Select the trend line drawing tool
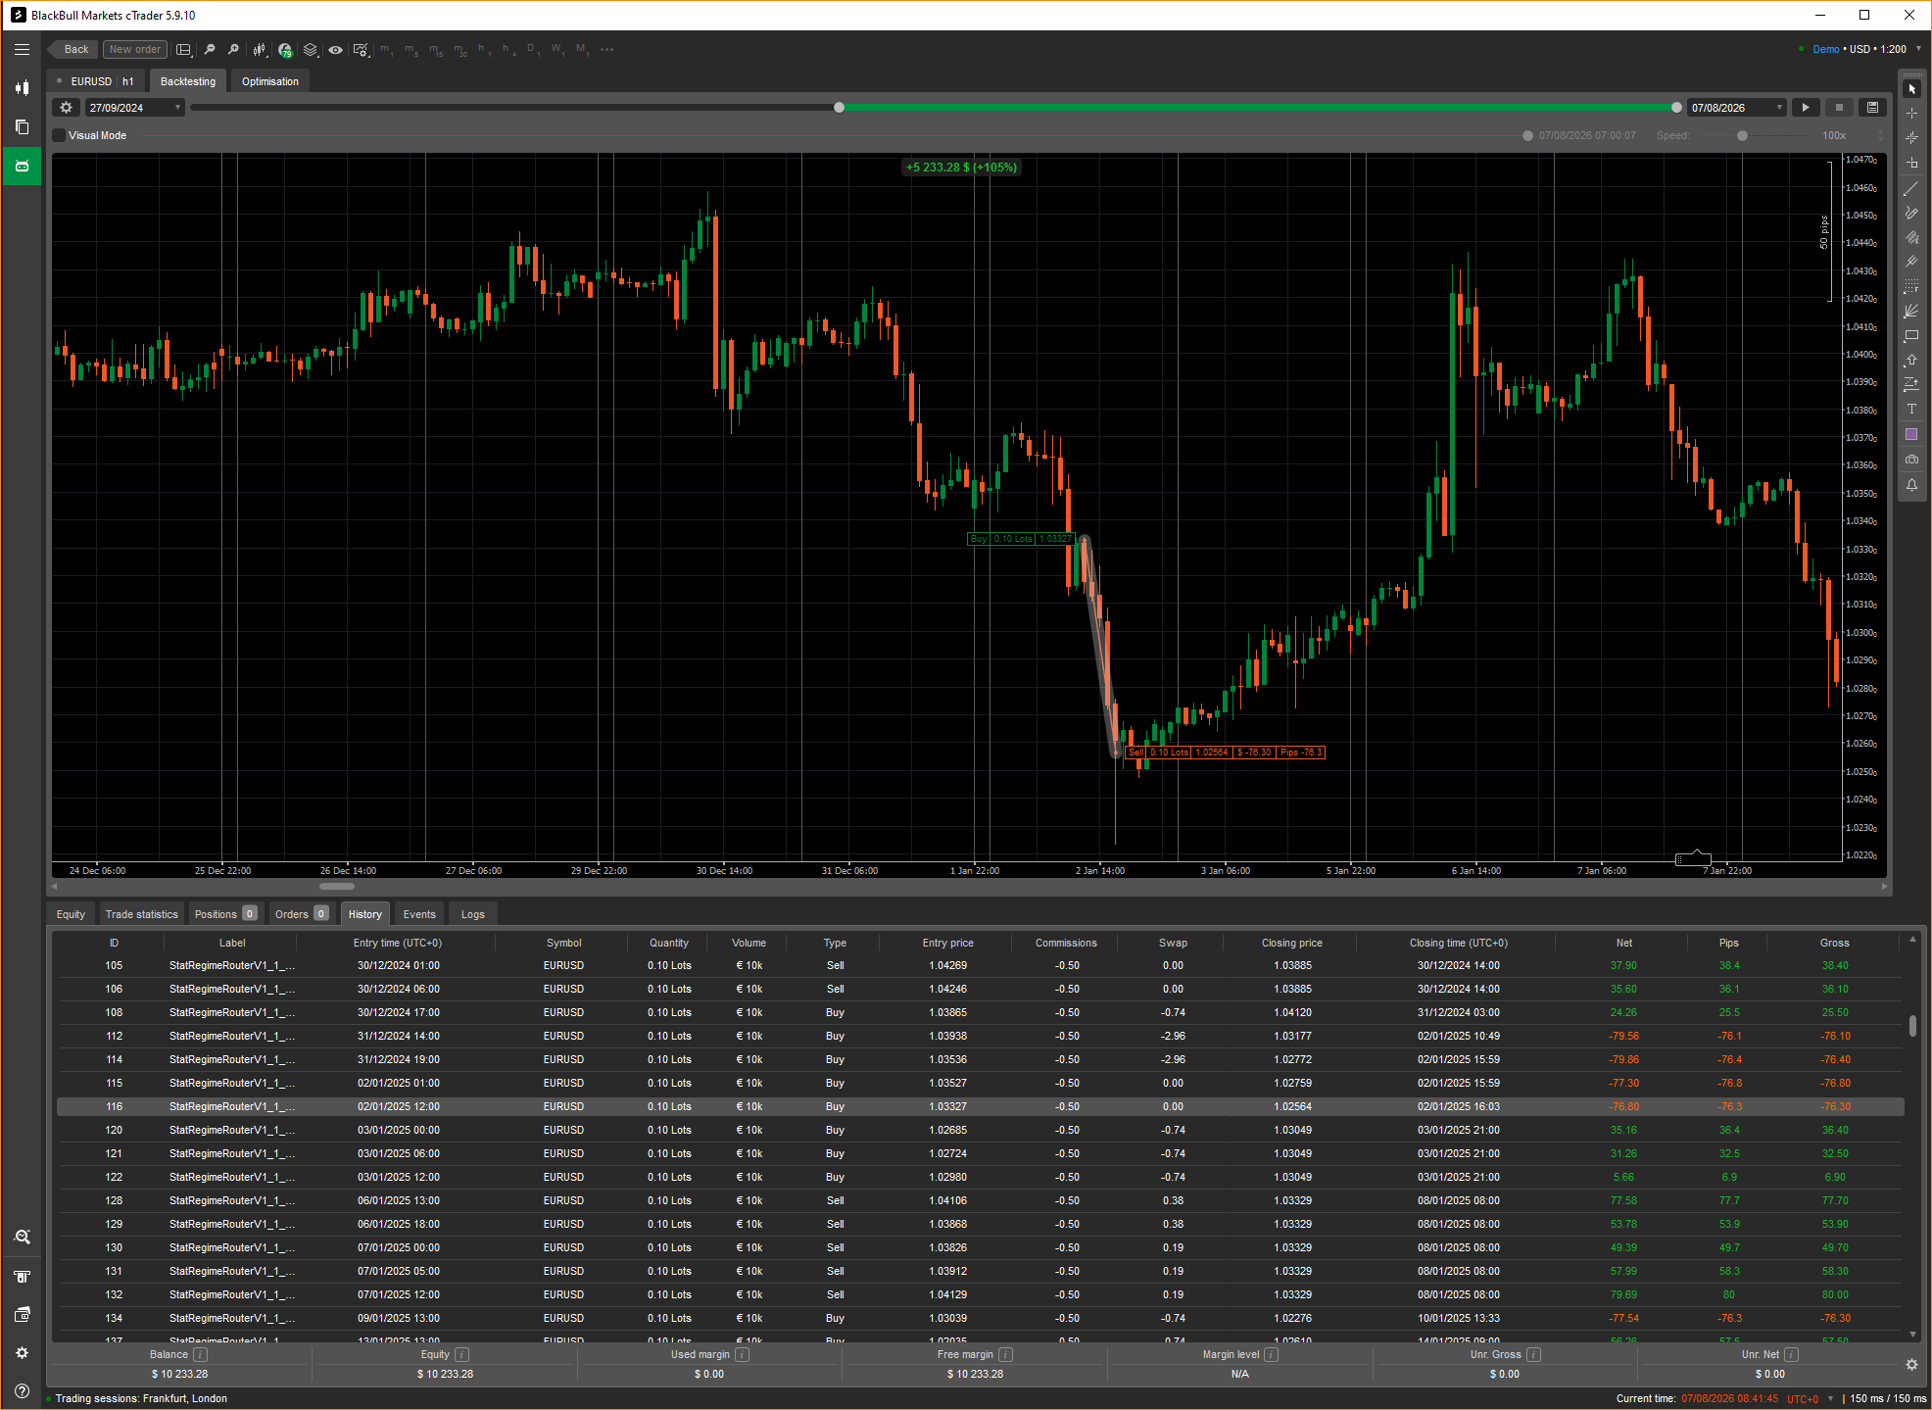This screenshot has width=1932, height=1410. click(1911, 188)
